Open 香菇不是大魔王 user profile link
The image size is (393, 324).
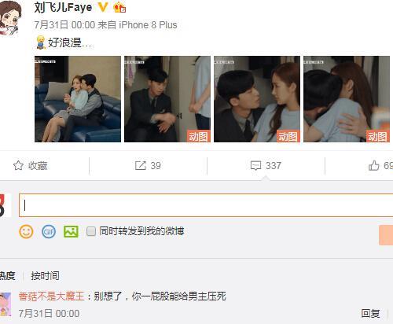click(51, 296)
